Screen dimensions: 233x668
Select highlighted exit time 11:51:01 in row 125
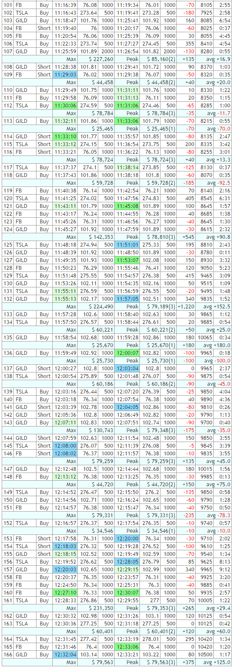click(x=127, y=244)
